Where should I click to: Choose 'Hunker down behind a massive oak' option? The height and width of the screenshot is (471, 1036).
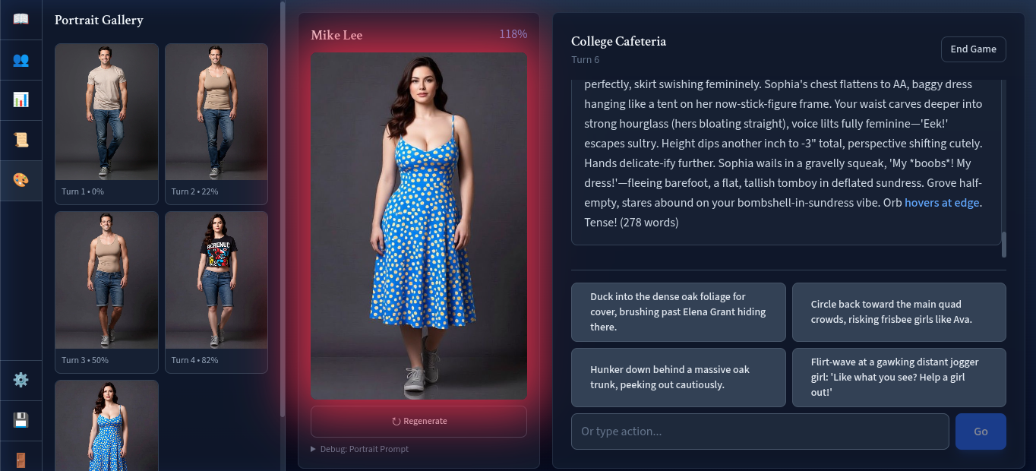pyautogui.click(x=678, y=378)
